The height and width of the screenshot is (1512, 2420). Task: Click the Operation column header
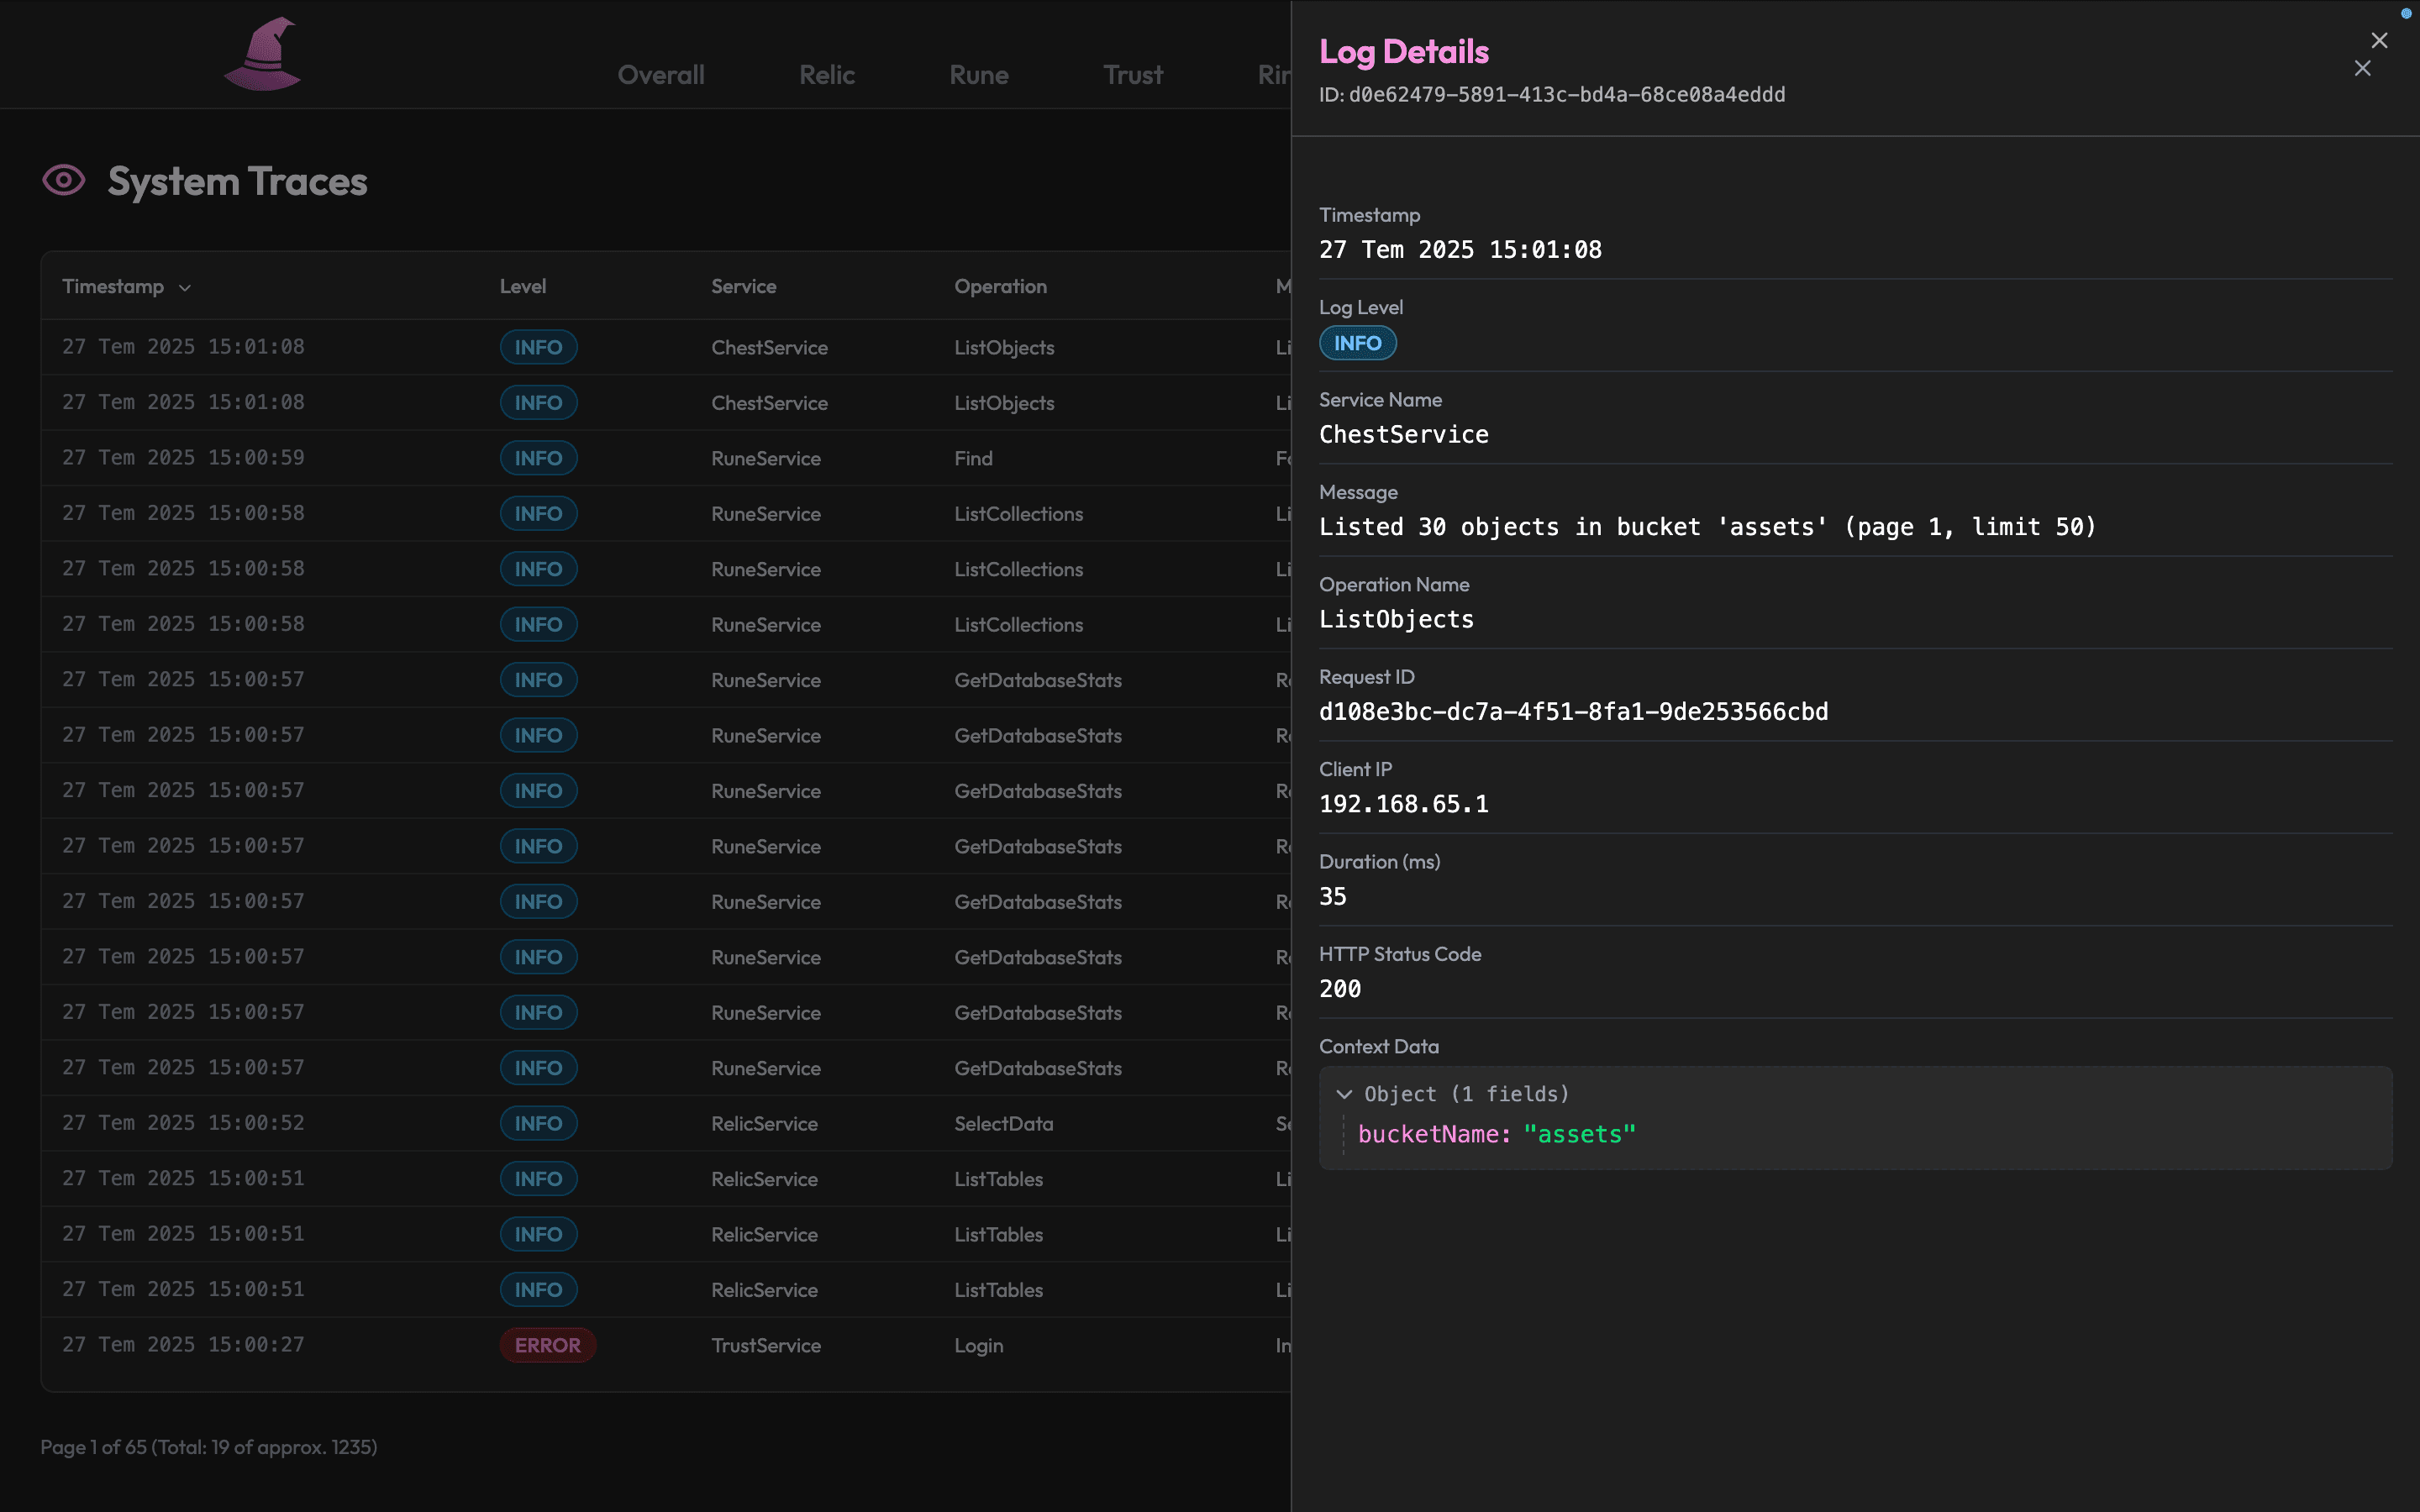(x=1000, y=286)
